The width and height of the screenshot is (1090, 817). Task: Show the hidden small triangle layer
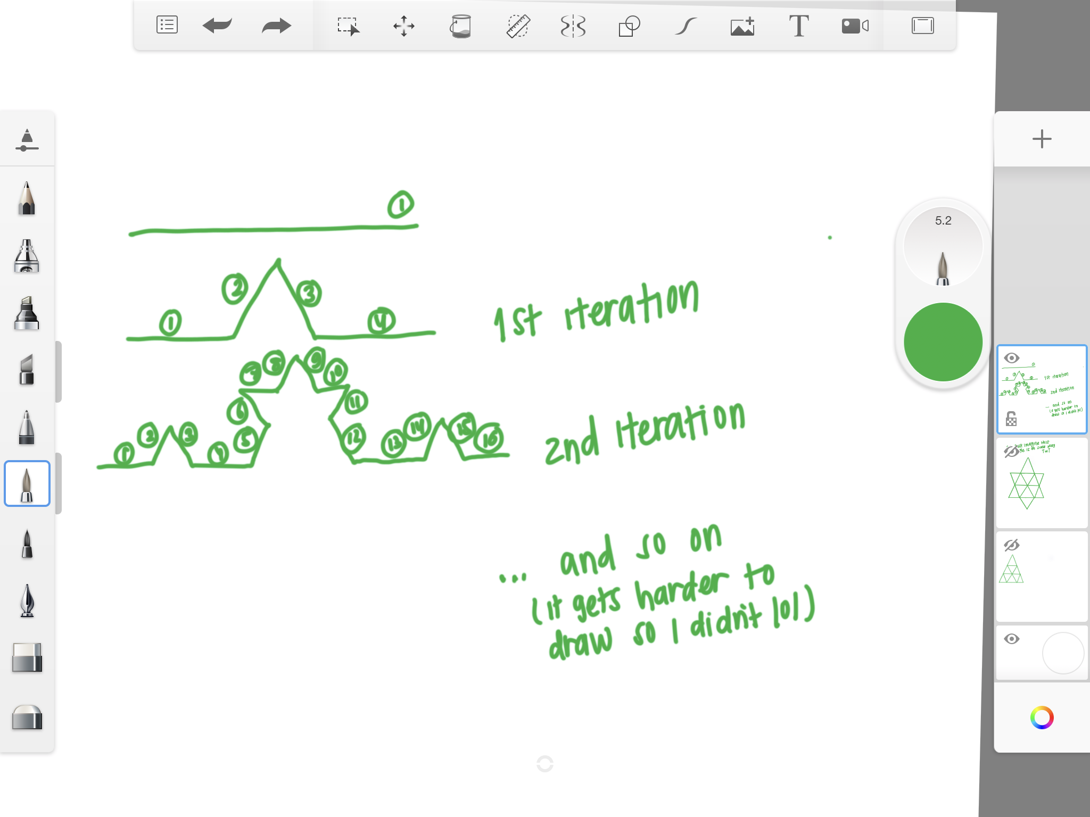(1011, 545)
